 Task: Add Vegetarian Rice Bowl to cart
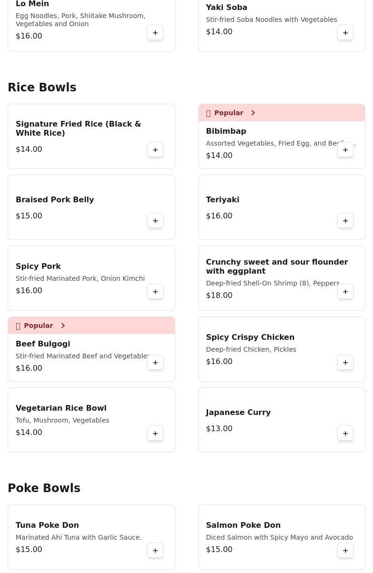pos(155,434)
